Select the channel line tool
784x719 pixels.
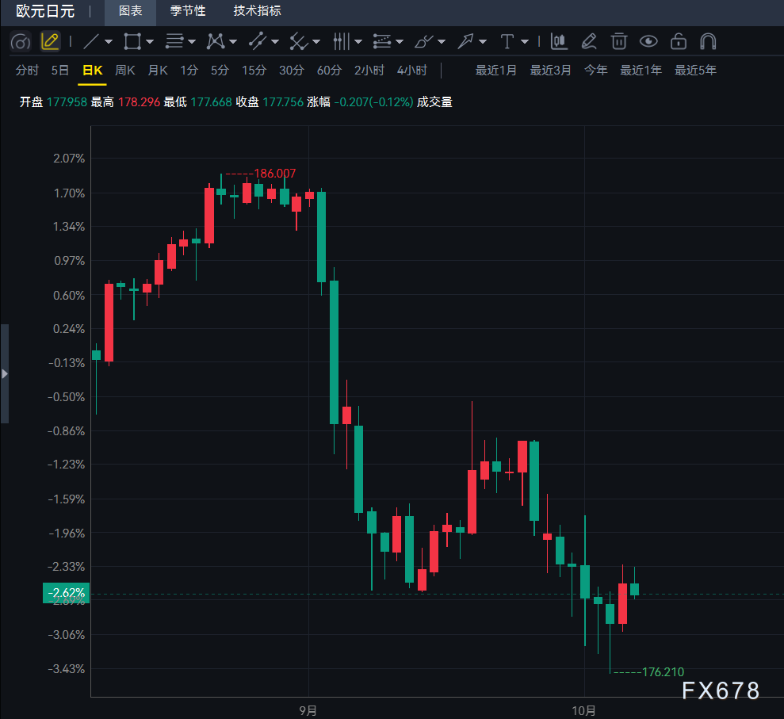[258, 41]
